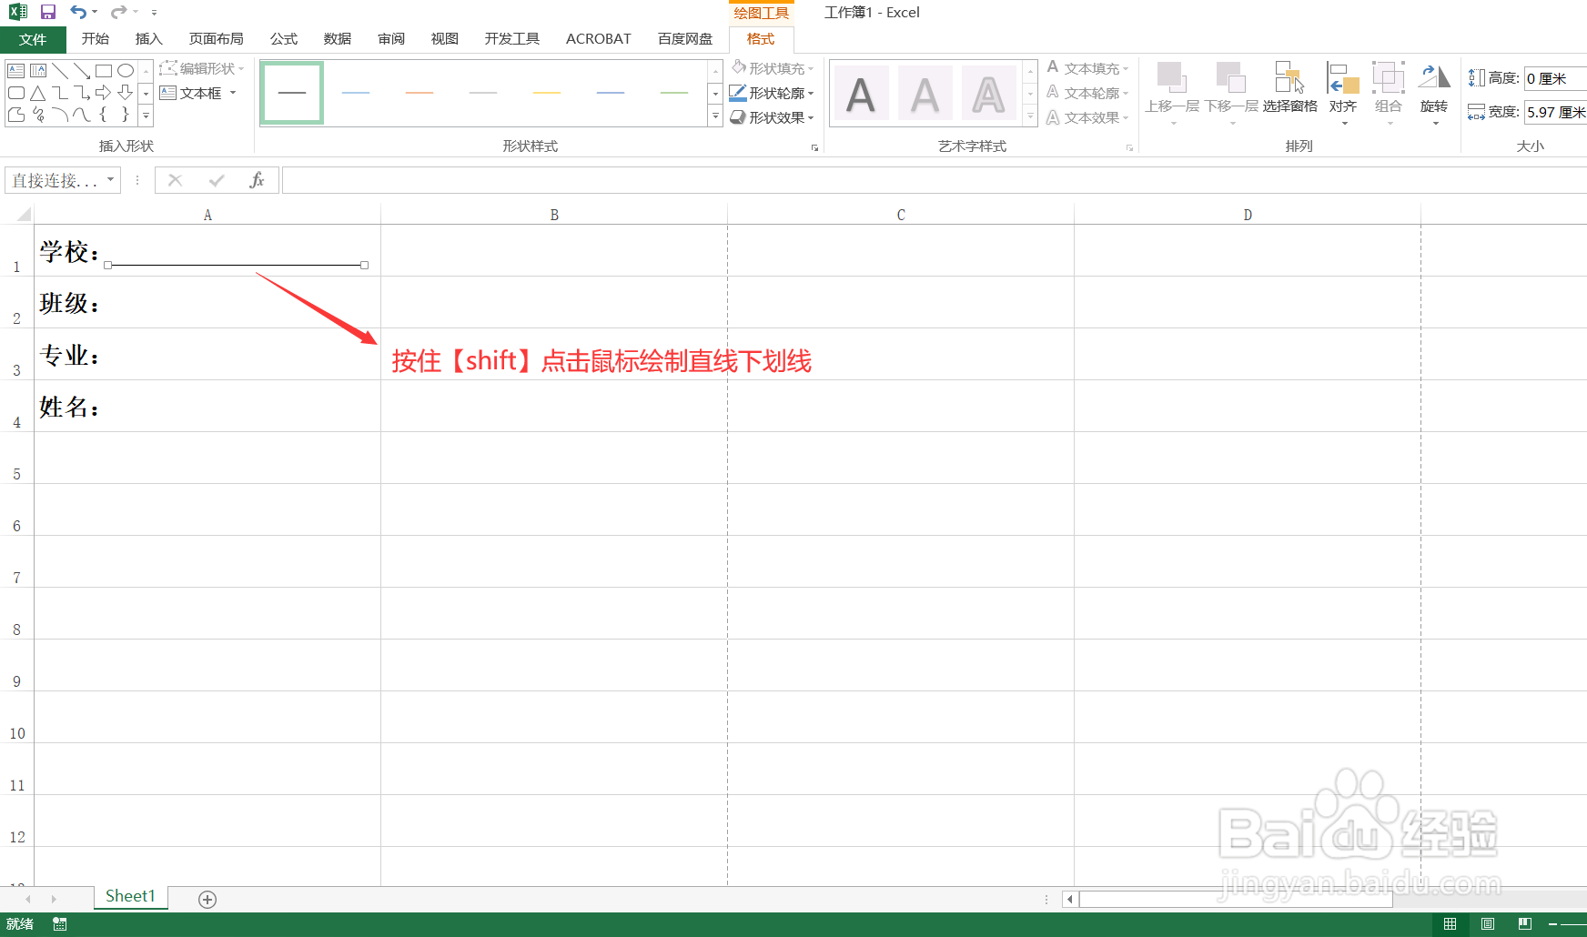This screenshot has height=937, width=1587.
Task: Pick the oval shape in the gallery
Action: click(126, 70)
